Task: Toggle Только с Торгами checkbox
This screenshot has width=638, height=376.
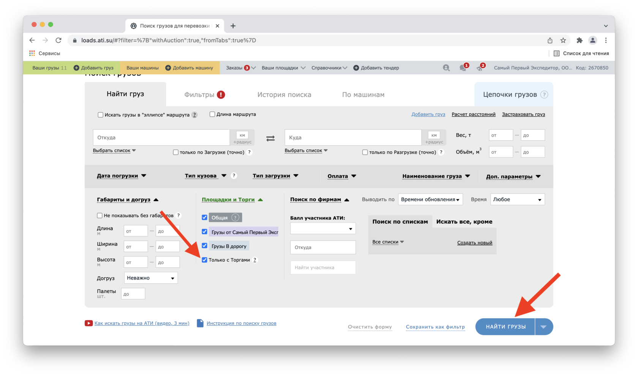Action: [204, 260]
